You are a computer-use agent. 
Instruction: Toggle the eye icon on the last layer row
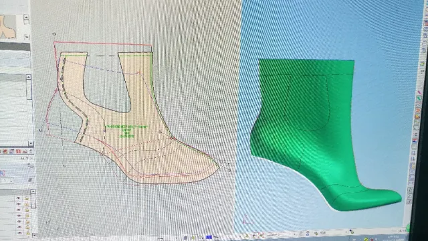tap(19, 233)
